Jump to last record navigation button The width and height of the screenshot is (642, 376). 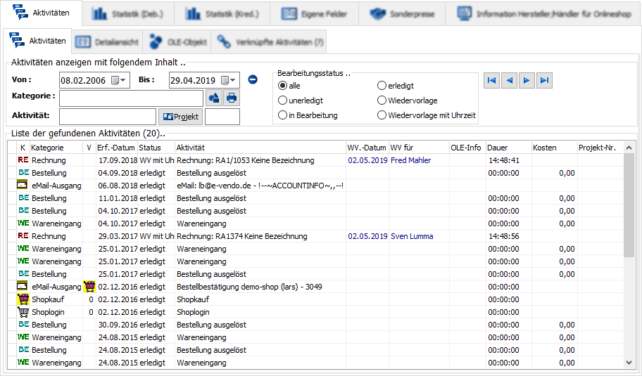point(545,80)
